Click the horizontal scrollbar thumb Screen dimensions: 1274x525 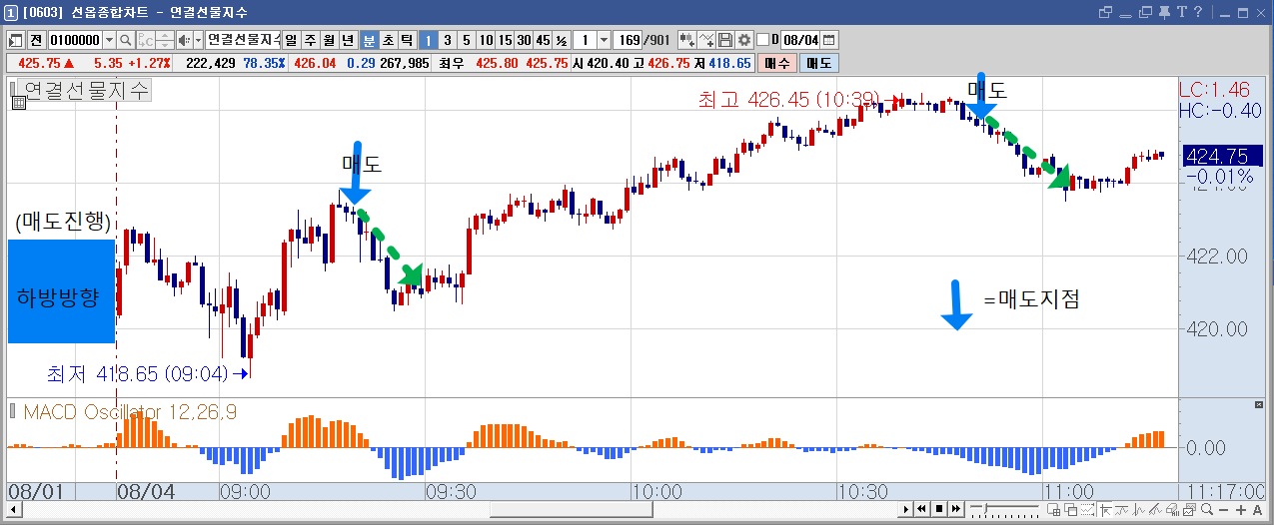(x=571, y=509)
